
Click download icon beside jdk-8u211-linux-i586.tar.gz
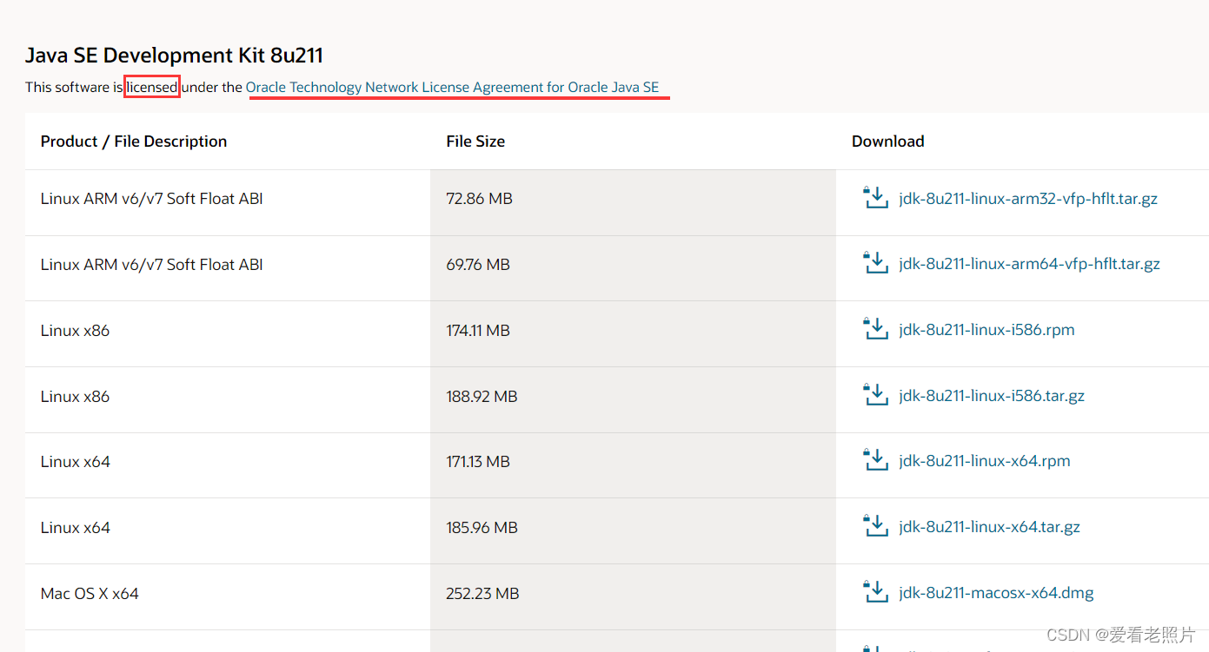875,395
